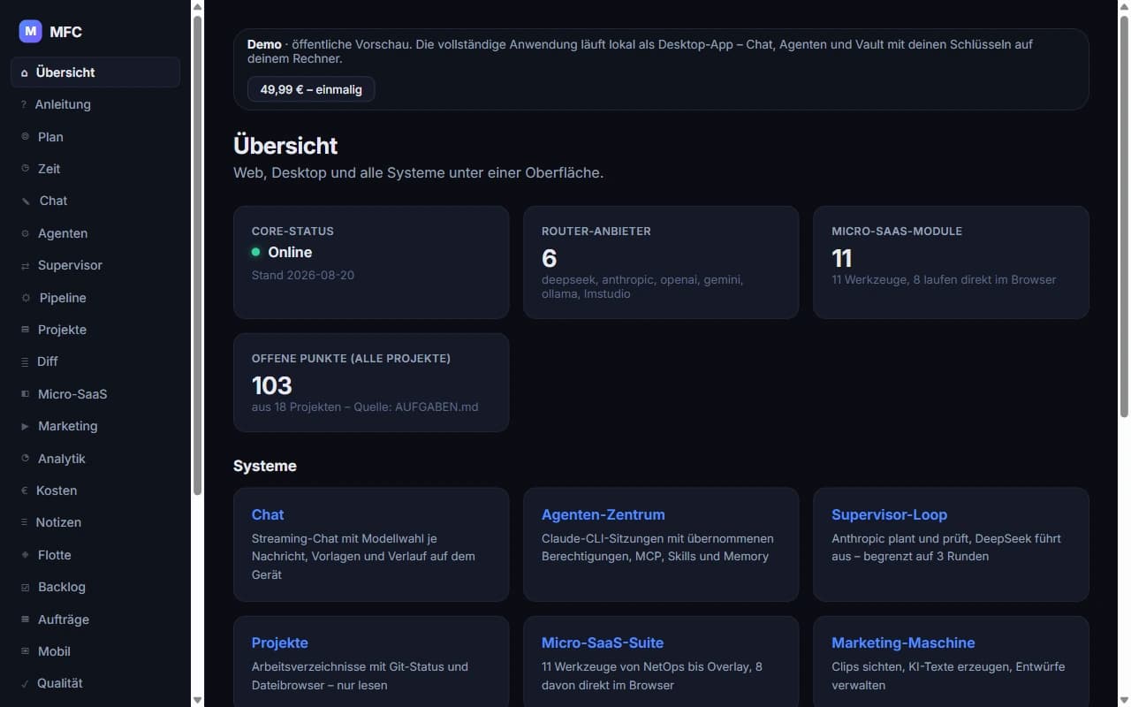Click the home icon beside Übersicht
This screenshot has height=707, width=1131.
coord(24,72)
